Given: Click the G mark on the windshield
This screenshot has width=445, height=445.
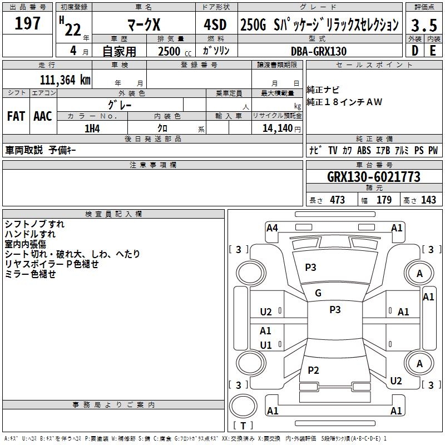Looking at the screenshot, I should (318, 293).
